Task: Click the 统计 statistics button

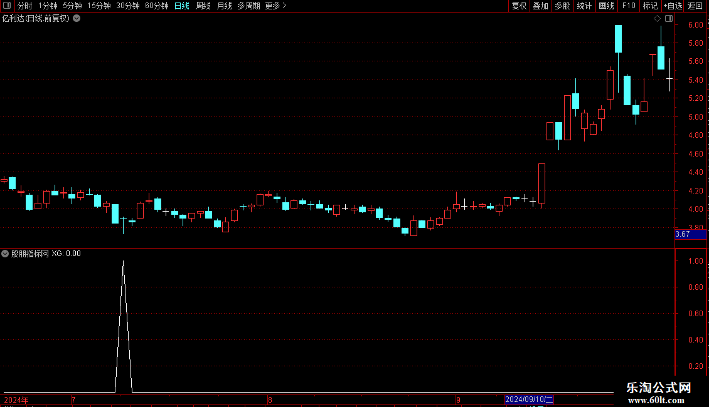Action: click(584, 6)
